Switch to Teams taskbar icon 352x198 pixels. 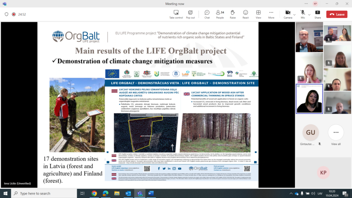(x=140, y=193)
